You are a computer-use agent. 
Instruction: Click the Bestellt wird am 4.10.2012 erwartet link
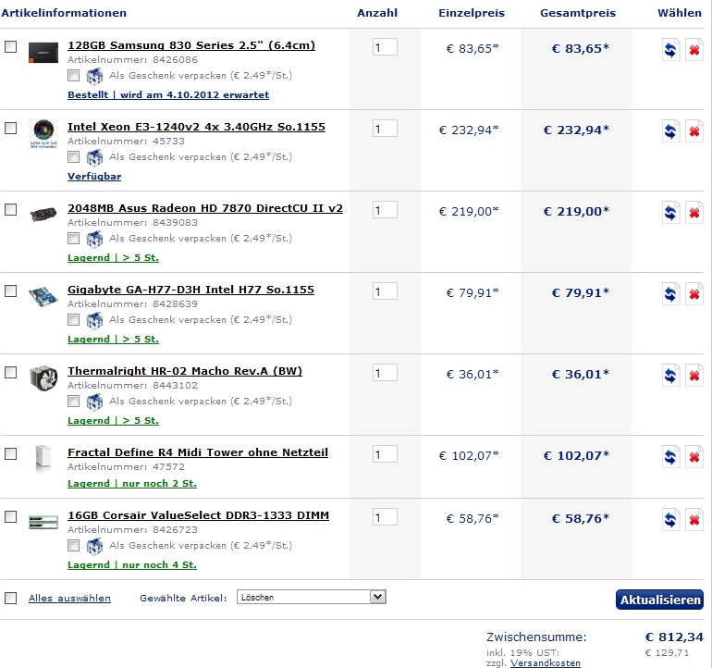point(168,95)
